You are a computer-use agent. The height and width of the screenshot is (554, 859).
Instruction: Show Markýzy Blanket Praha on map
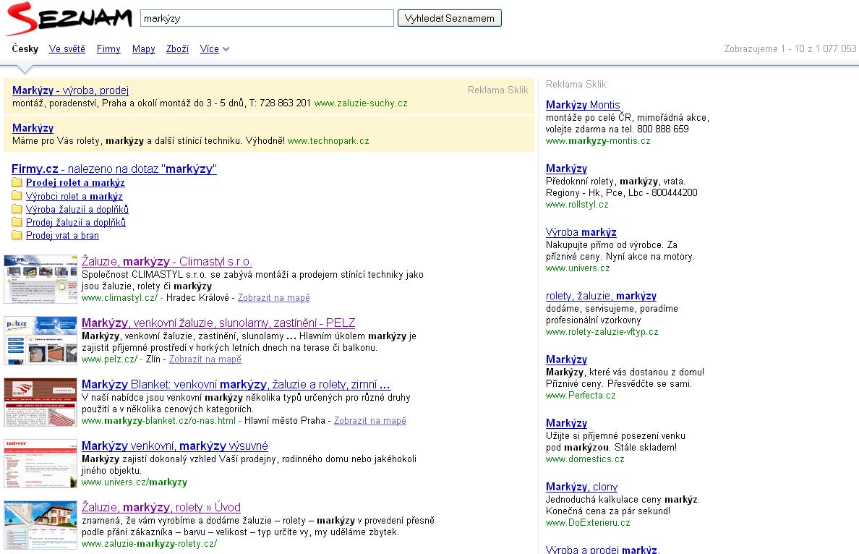370,420
